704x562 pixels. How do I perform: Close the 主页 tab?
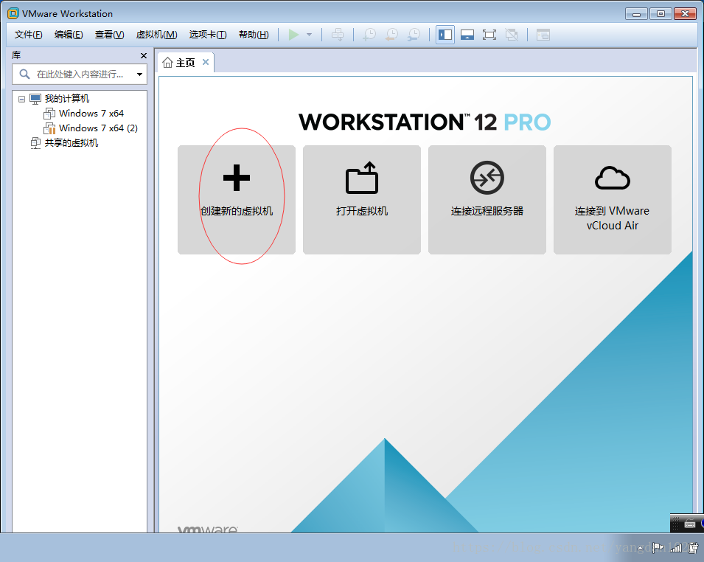pyautogui.click(x=206, y=62)
